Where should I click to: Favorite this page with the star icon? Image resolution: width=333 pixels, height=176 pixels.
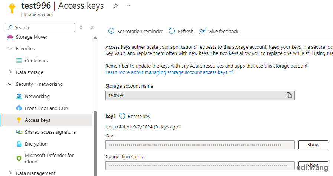pyautogui.click(x=116, y=6)
